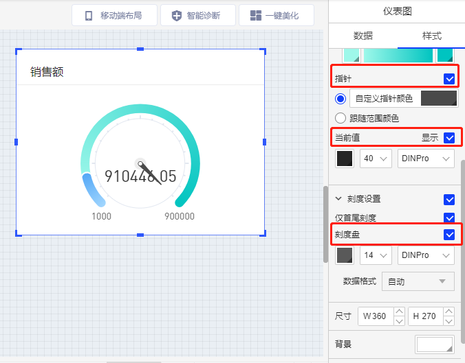Open the dial scale font color swatch

click(x=345, y=255)
